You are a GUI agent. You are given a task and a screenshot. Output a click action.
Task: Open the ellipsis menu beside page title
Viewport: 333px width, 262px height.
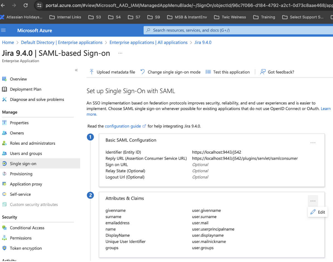120,53
